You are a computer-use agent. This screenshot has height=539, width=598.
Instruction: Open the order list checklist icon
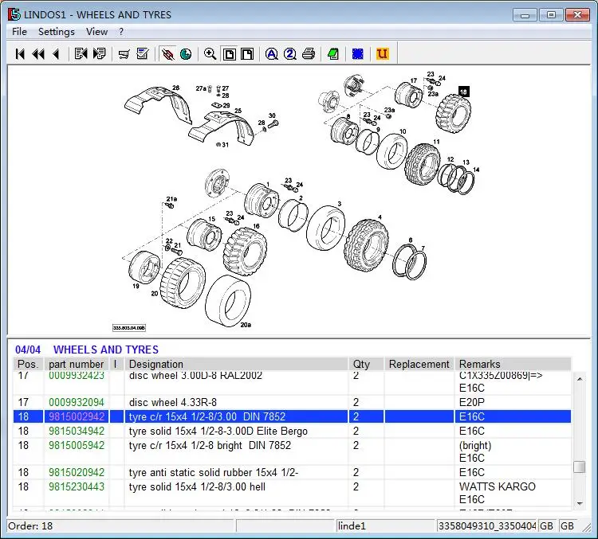point(143,54)
